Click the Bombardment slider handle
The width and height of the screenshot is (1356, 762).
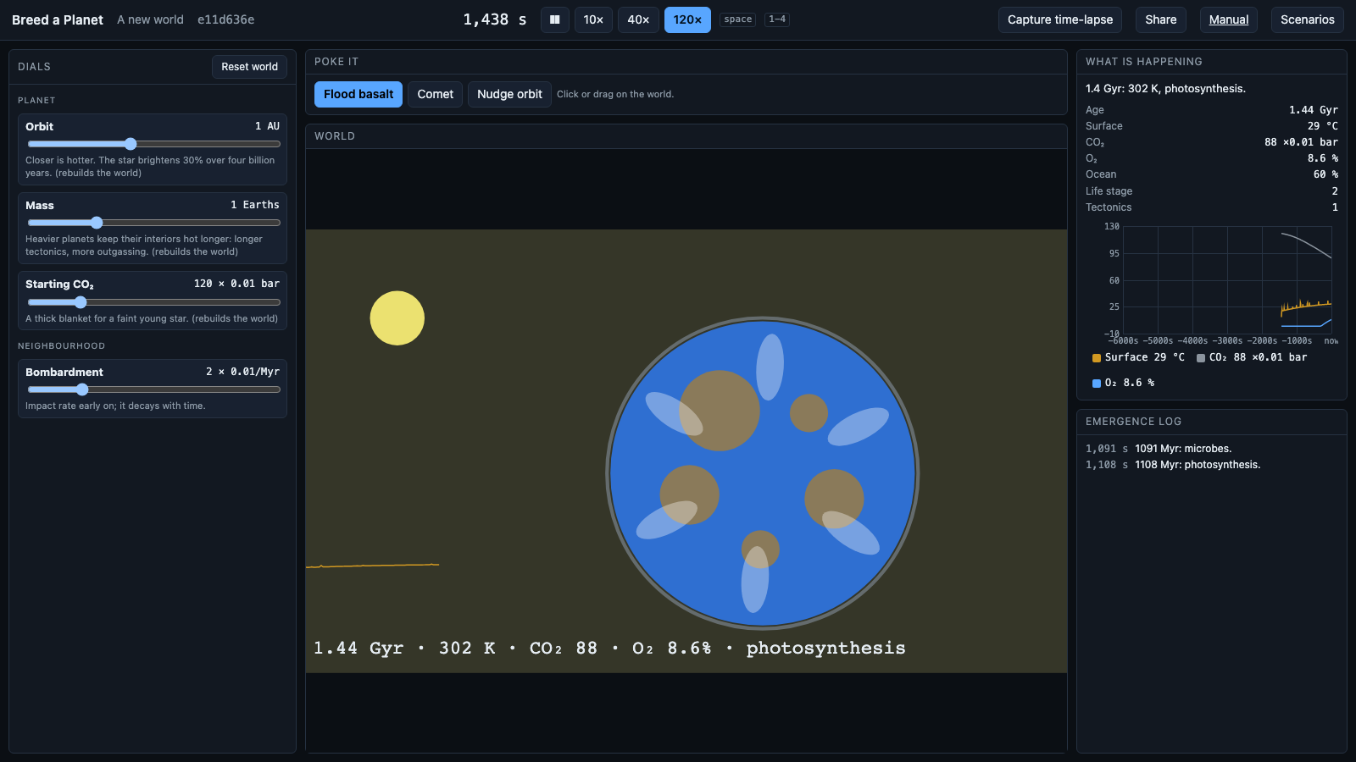tap(82, 389)
